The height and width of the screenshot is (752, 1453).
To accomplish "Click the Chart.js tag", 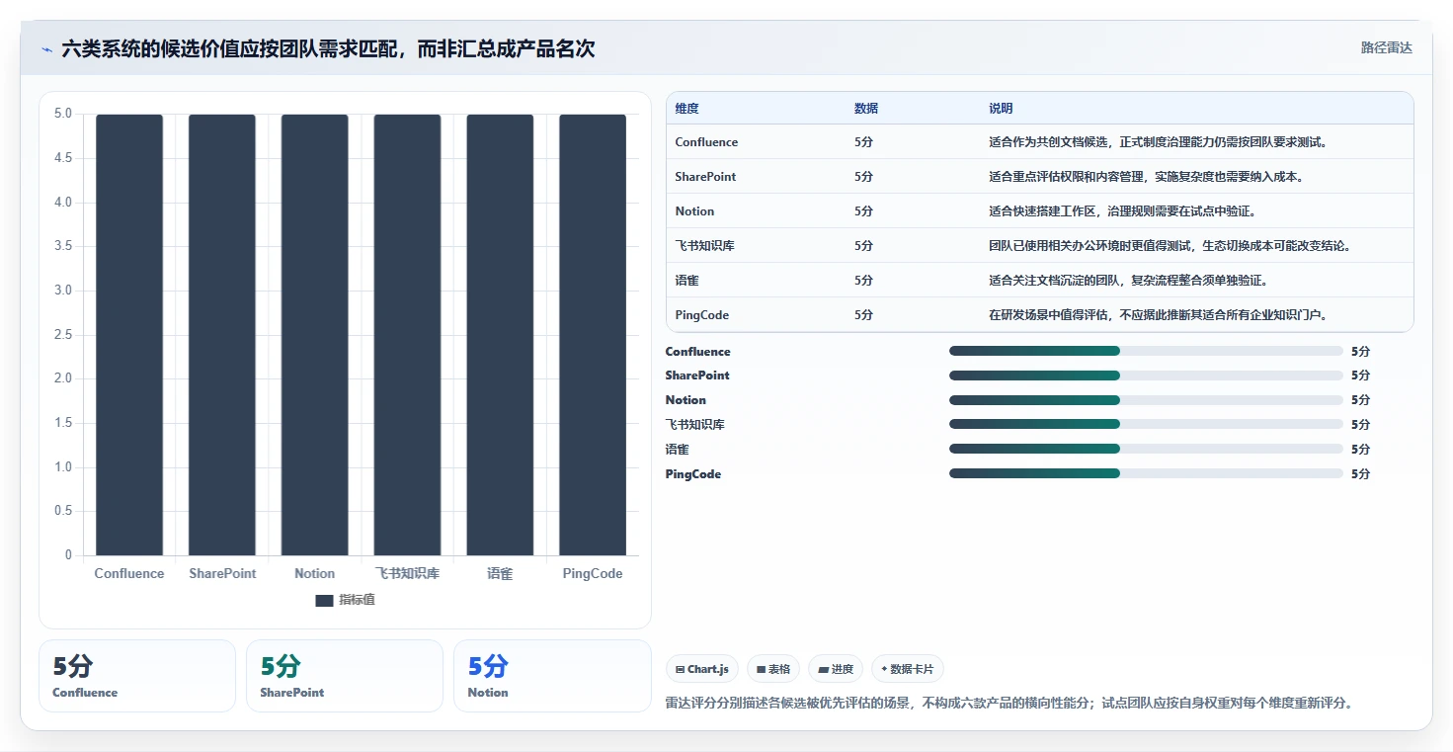I will (x=702, y=669).
